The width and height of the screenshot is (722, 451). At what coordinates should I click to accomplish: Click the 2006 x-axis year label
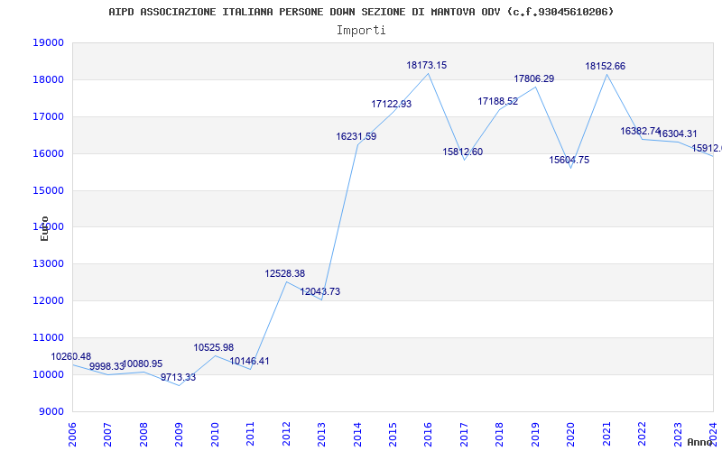[72, 435]
